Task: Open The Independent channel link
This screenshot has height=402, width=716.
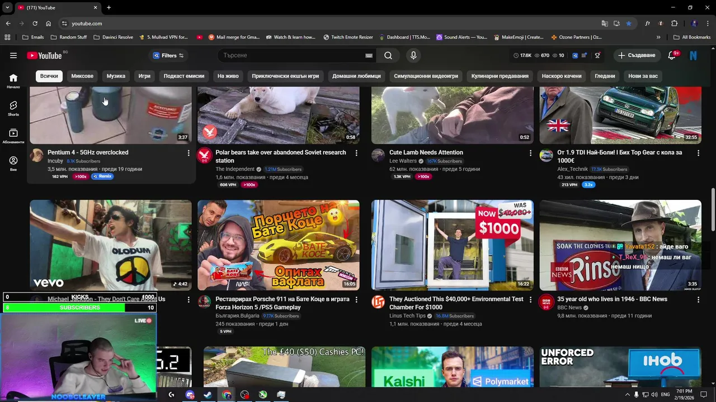Action: click(235, 169)
